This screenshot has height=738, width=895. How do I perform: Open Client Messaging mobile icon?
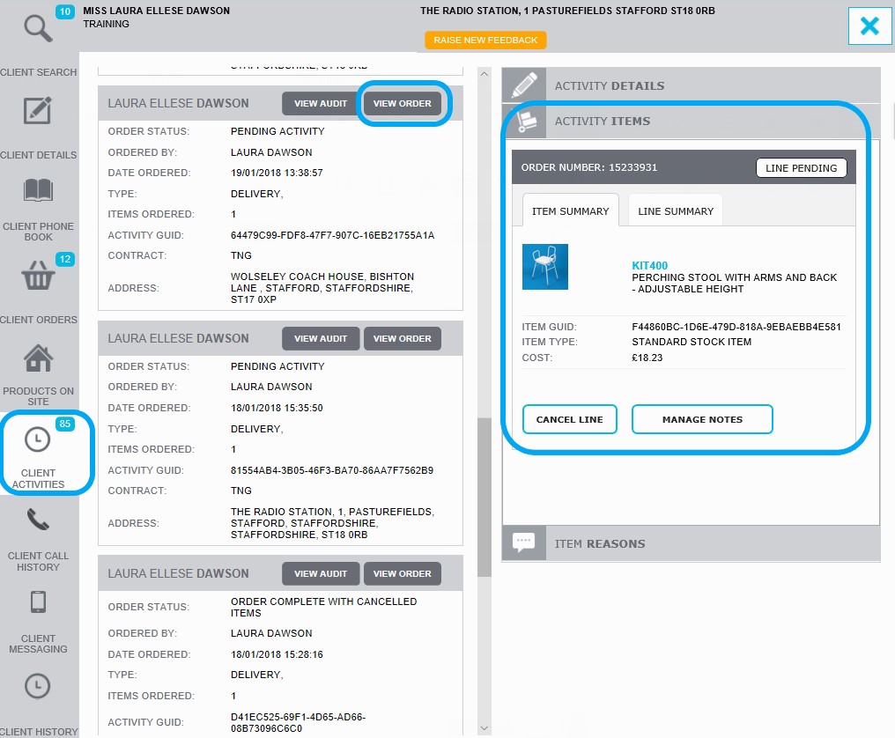[38, 602]
